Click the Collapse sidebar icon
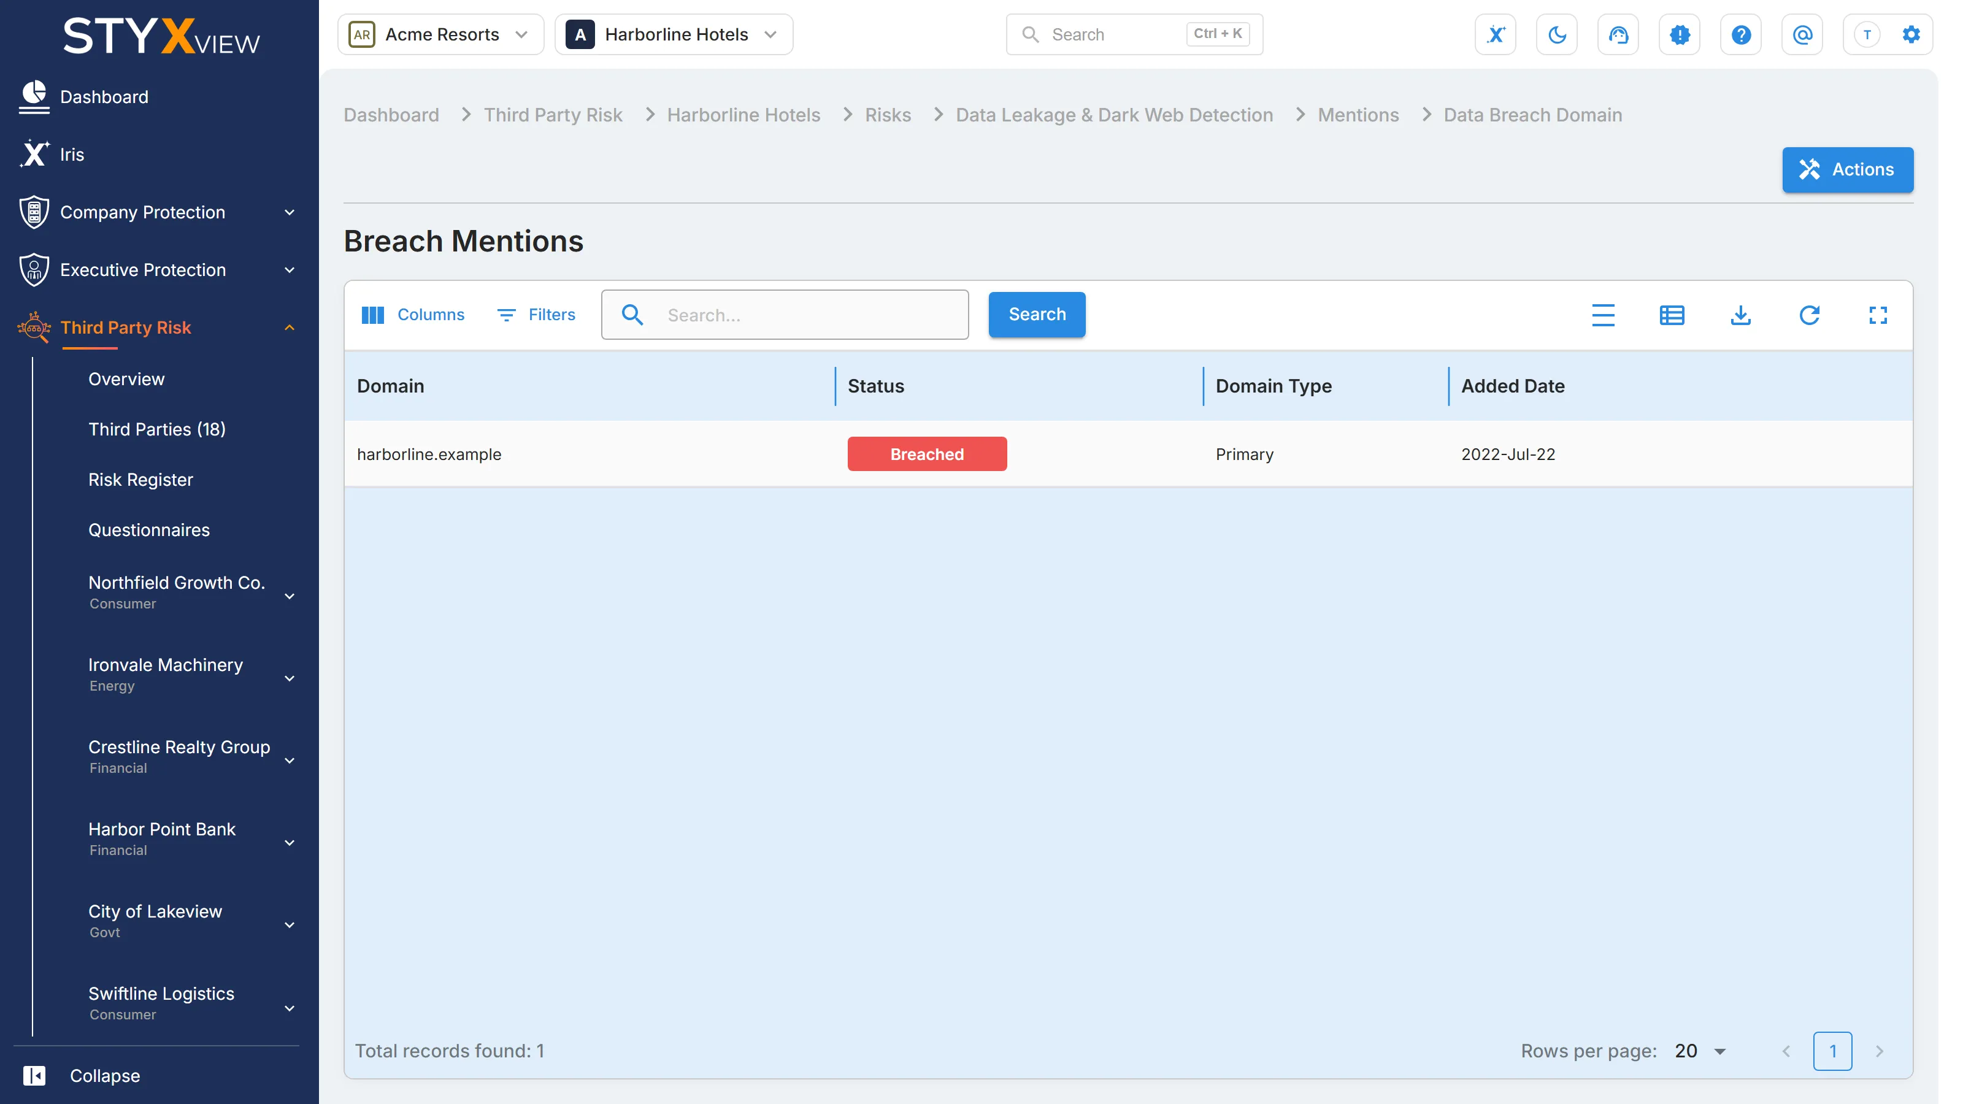Viewport: 1963px width, 1104px height. [x=34, y=1075]
